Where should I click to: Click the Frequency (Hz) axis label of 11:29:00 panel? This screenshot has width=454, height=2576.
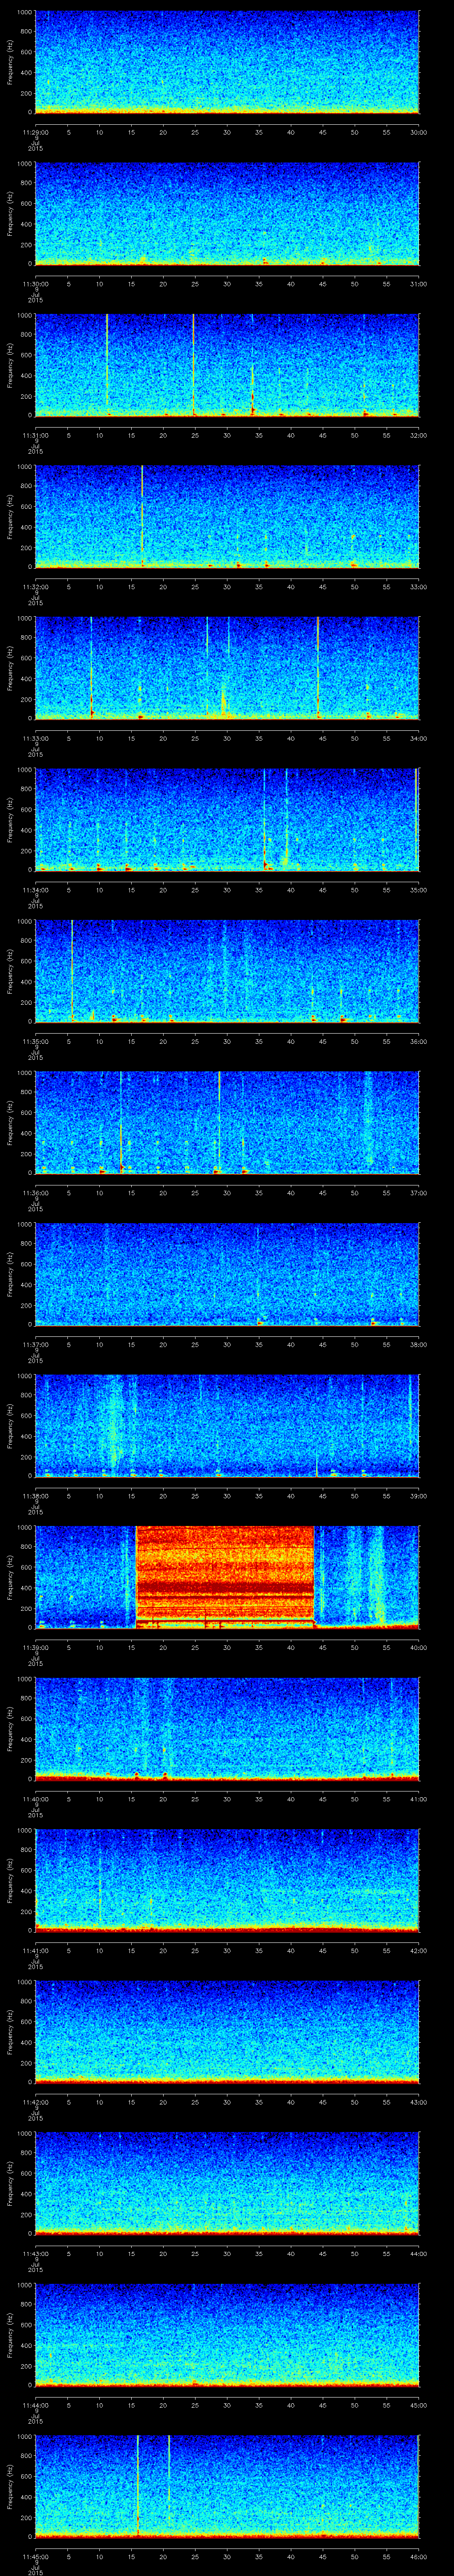(10, 62)
